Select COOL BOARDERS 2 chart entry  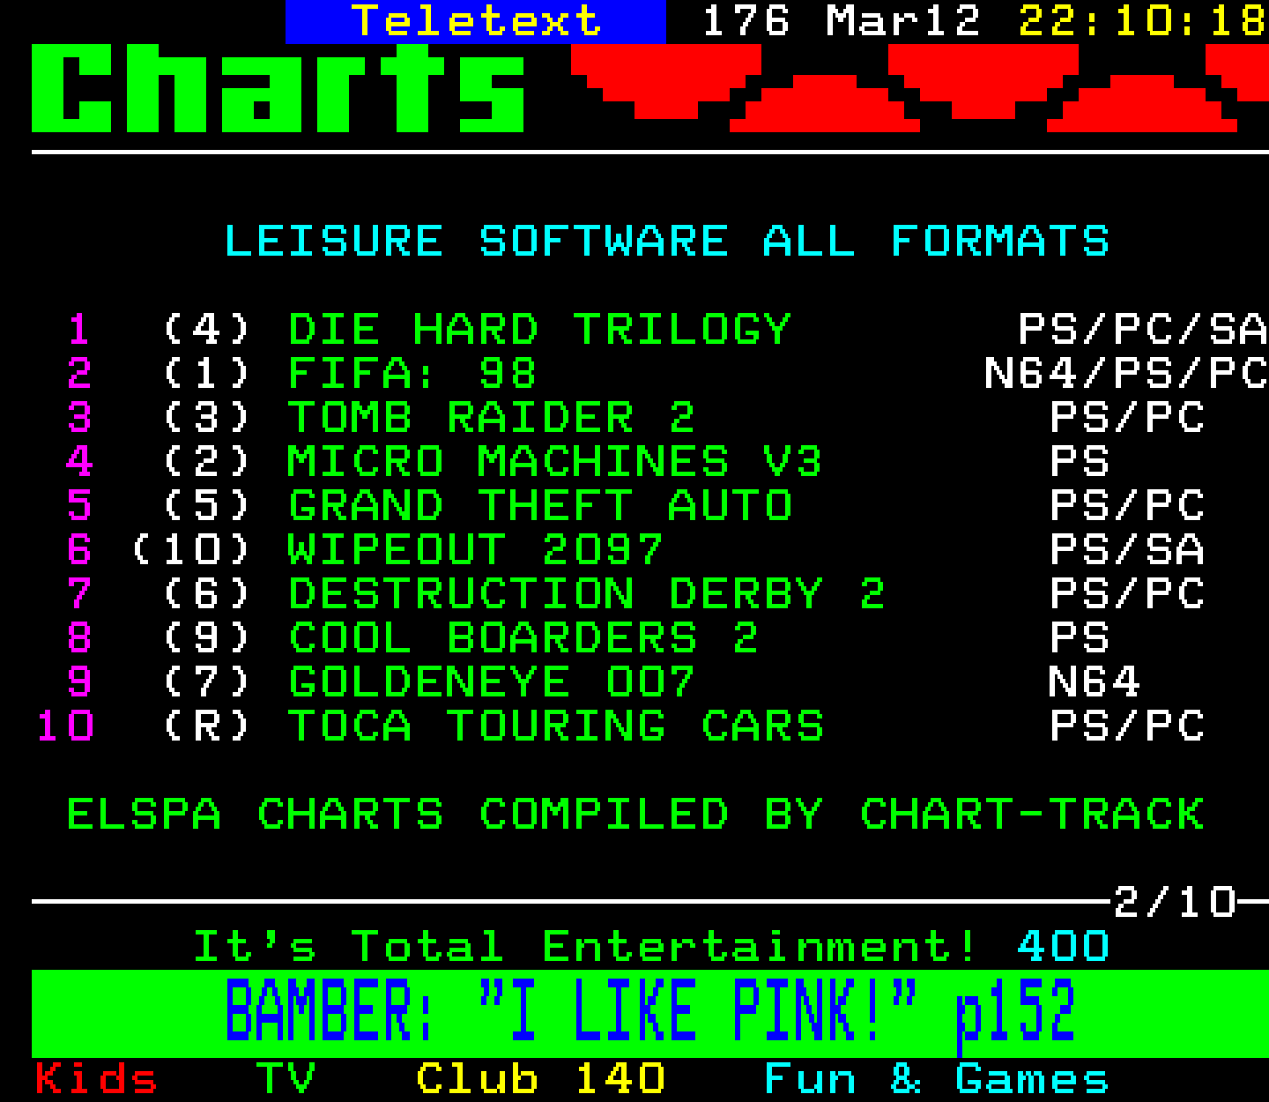point(523,638)
